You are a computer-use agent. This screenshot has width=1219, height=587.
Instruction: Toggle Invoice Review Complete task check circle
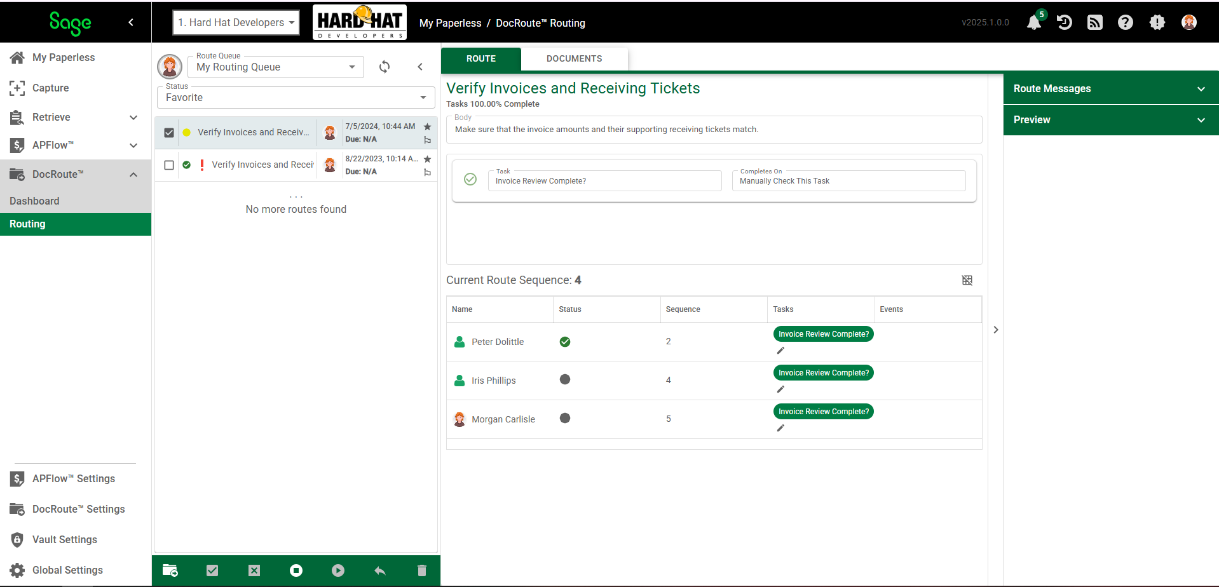(x=470, y=179)
